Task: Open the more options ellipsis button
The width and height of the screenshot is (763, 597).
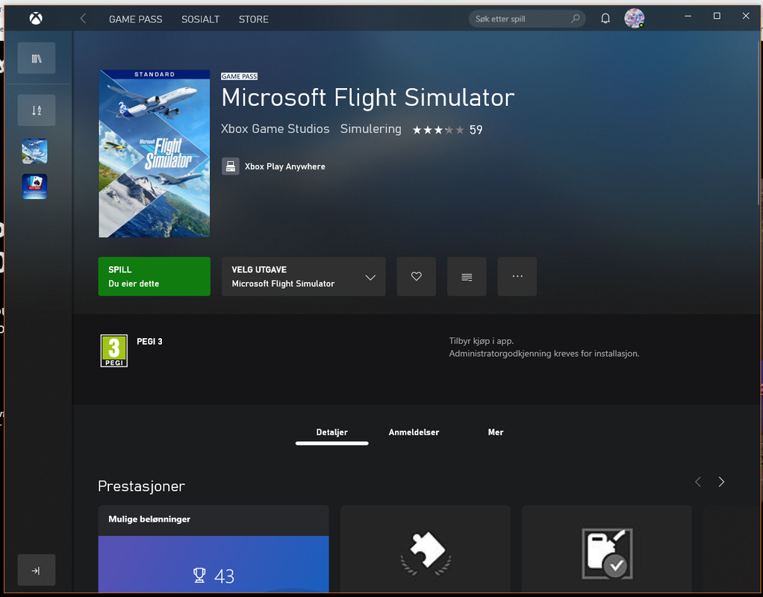Action: point(517,276)
